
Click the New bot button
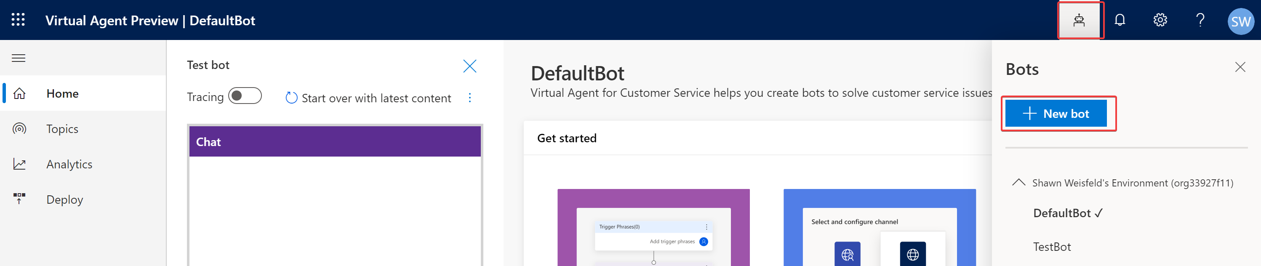click(x=1056, y=114)
